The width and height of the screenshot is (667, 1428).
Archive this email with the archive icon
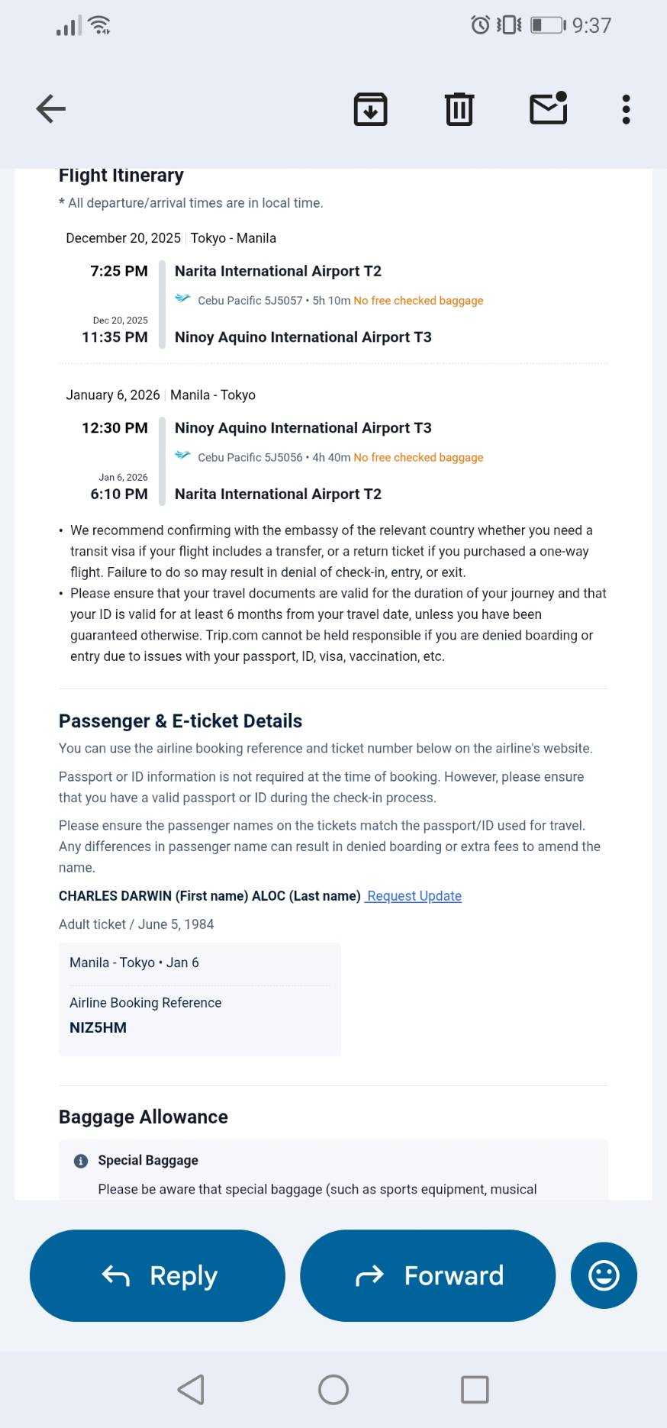pos(370,109)
